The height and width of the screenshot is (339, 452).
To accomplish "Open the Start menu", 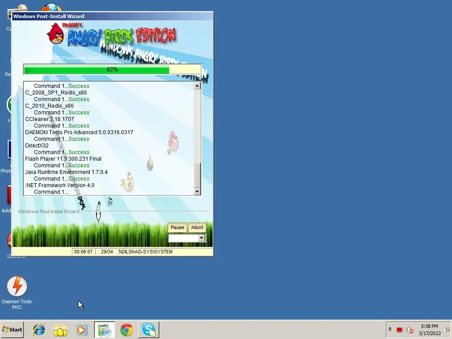I will pos(12,329).
